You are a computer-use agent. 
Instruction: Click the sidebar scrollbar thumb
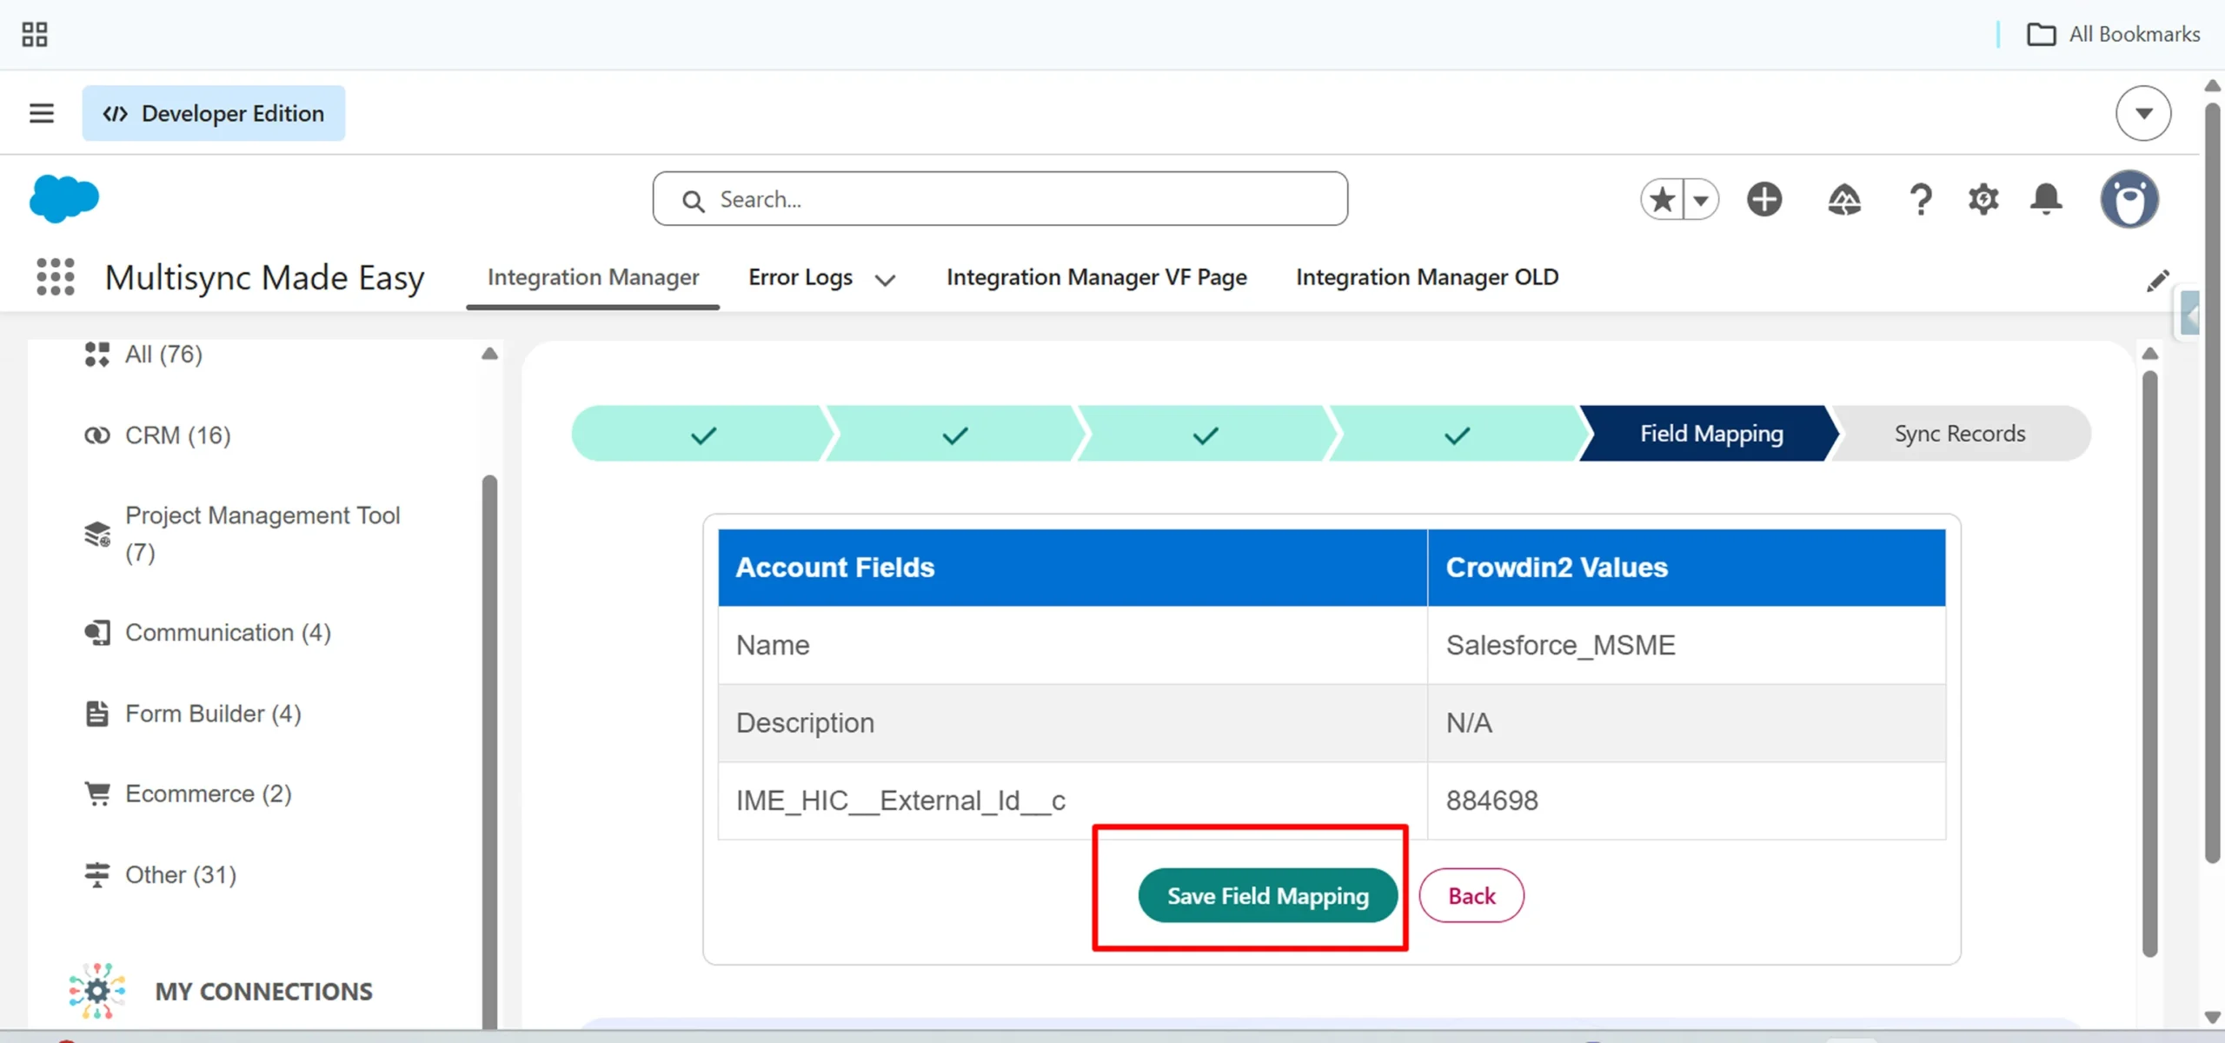pyautogui.click(x=489, y=753)
